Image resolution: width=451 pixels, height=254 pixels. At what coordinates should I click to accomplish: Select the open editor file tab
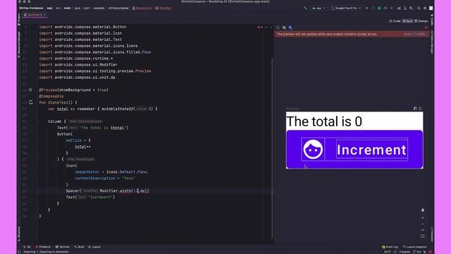pos(35,15)
